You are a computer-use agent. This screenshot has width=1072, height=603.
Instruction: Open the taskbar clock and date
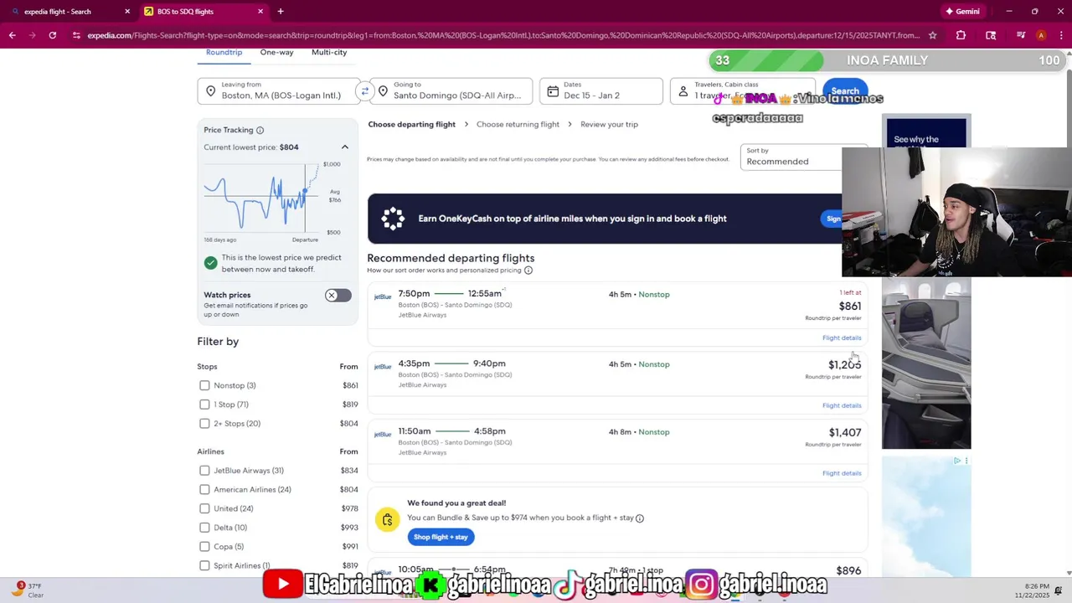coord(1038,590)
